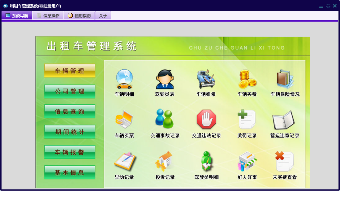The width and height of the screenshot is (340, 223).
Task: Switch to the 信息操作 tab
Action: pos(48,15)
